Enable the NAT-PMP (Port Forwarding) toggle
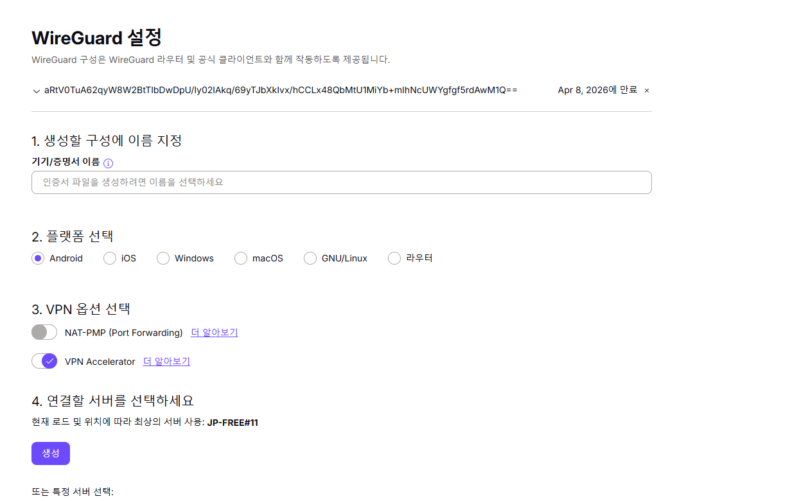790x501 pixels. pos(44,332)
